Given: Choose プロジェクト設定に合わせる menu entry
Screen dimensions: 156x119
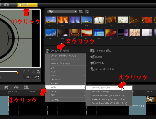Looking at the screenshot, I should (x=66, y=55).
